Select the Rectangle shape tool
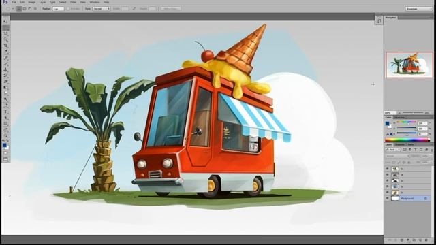 (x=5, y=124)
